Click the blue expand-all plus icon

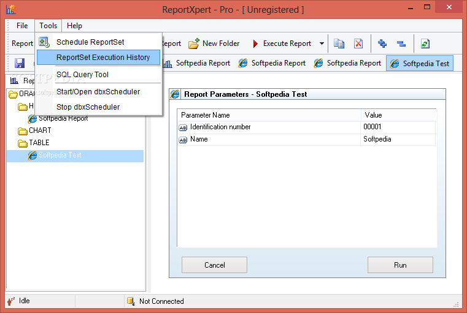[x=382, y=43]
